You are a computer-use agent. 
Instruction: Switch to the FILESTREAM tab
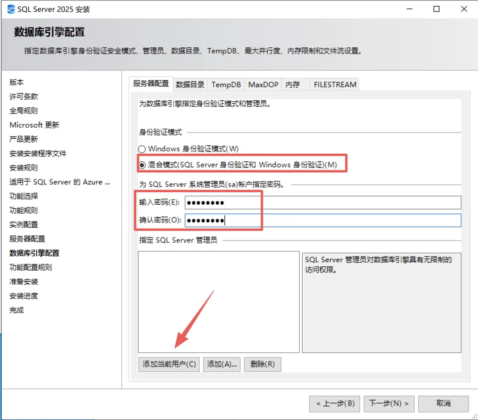click(x=335, y=85)
